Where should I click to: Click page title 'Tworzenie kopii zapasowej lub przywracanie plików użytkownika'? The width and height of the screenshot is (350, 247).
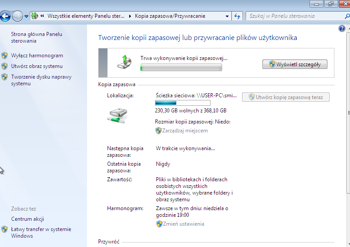pyautogui.click(x=198, y=37)
